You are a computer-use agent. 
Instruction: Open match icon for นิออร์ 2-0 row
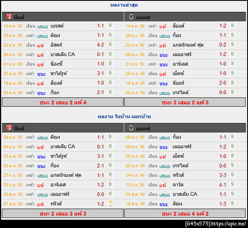[232, 83]
